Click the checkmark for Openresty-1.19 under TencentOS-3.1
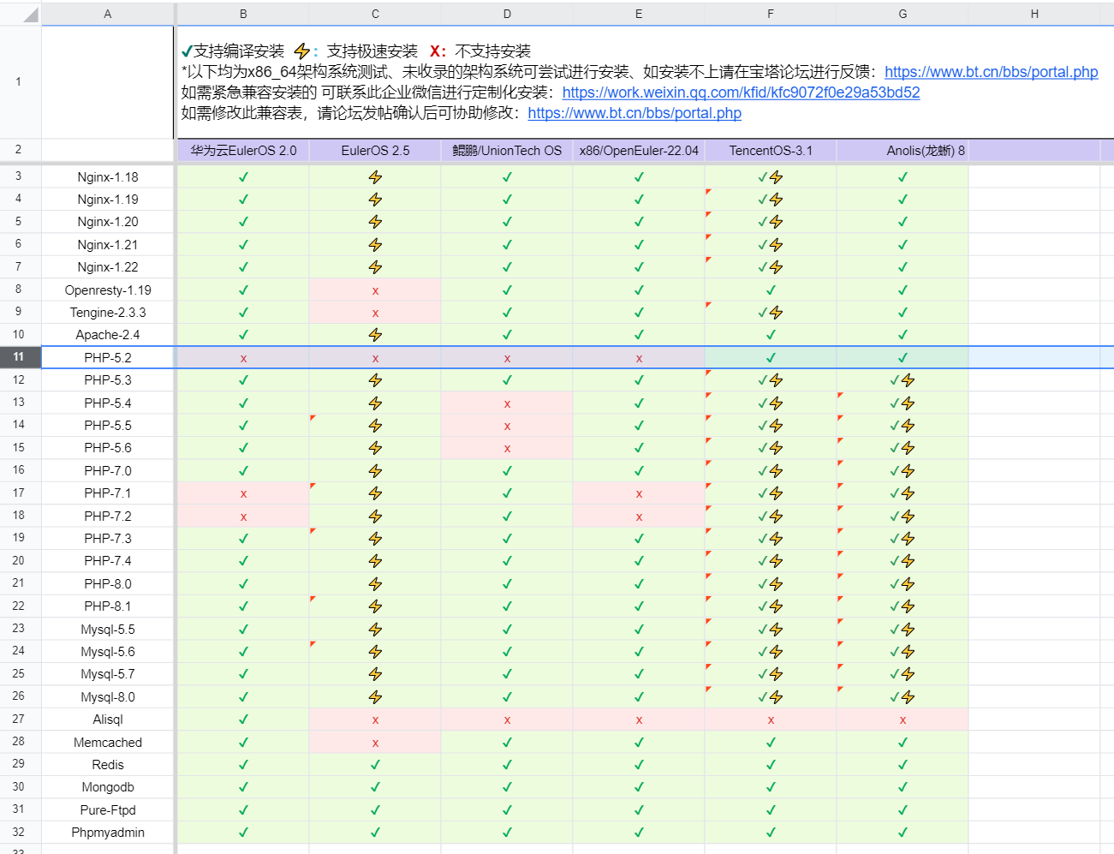The image size is (1114, 854). [771, 290]
